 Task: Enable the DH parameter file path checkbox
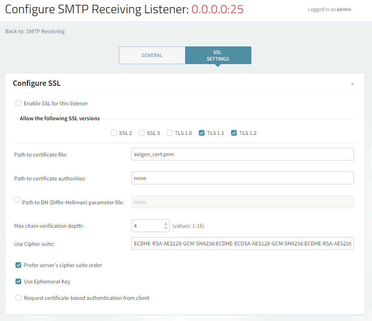(17, 200)
